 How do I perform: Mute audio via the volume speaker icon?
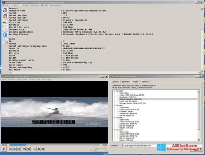click(91, 150)
